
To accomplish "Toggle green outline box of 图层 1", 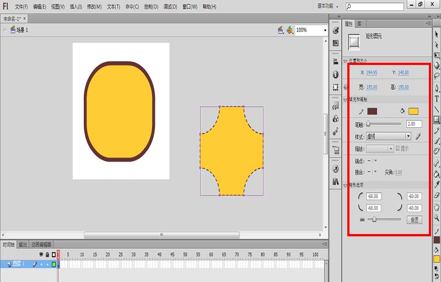I will [53, 264].
